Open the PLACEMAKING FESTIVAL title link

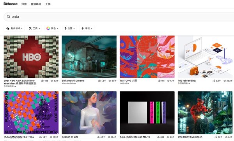pos(19,137)
